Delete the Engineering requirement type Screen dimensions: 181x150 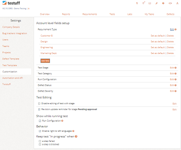click(170, 47)
